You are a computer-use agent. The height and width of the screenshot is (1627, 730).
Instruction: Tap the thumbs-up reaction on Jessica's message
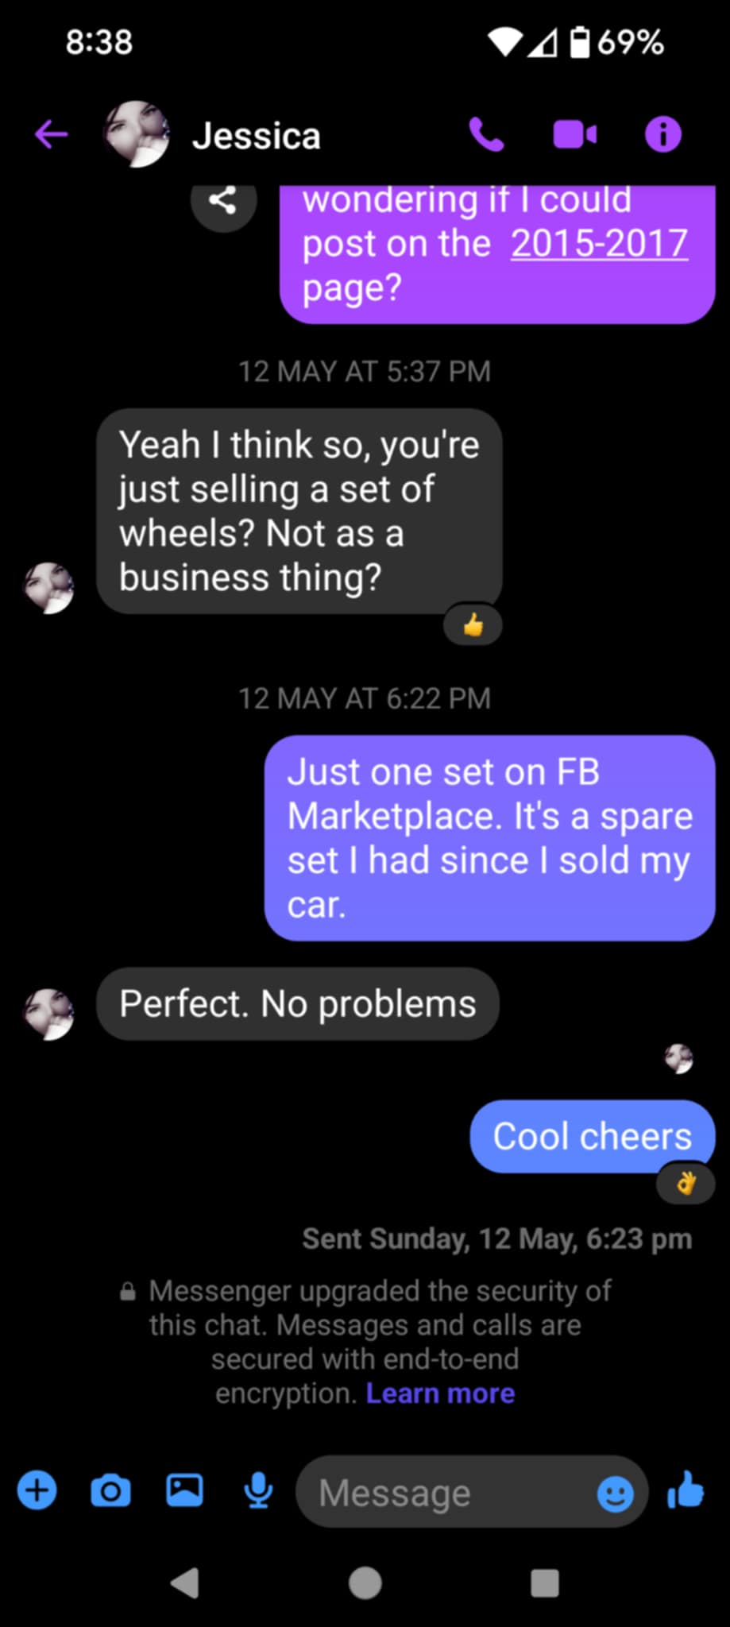coord(473,625)
